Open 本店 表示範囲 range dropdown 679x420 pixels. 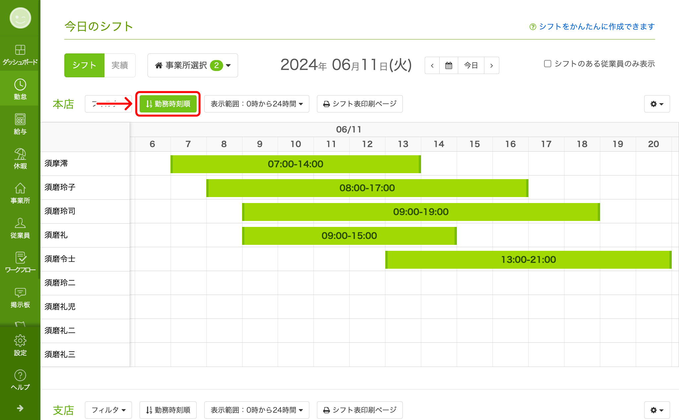click(257, 104)
